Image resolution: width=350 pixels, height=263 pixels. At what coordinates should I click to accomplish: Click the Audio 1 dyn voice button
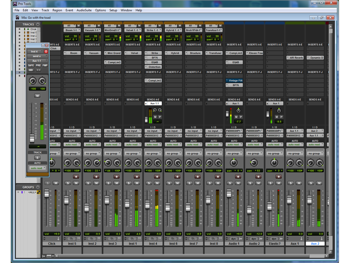pos(233,239)
